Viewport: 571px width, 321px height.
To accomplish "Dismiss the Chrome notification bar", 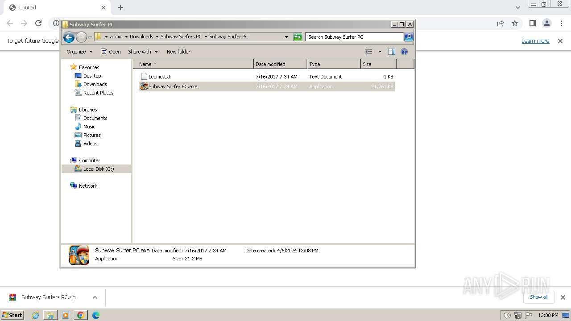I will click(560, 41).
